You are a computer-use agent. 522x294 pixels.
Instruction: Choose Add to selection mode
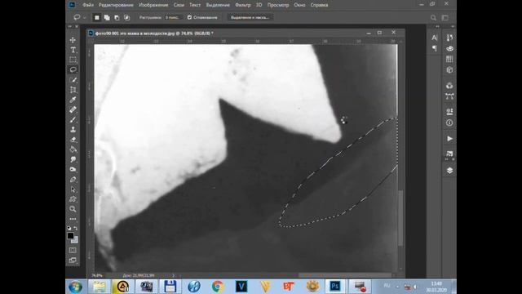click(107, 17)
